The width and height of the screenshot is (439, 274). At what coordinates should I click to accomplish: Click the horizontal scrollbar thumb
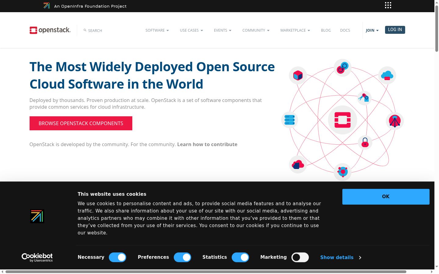tap(206, 272)
